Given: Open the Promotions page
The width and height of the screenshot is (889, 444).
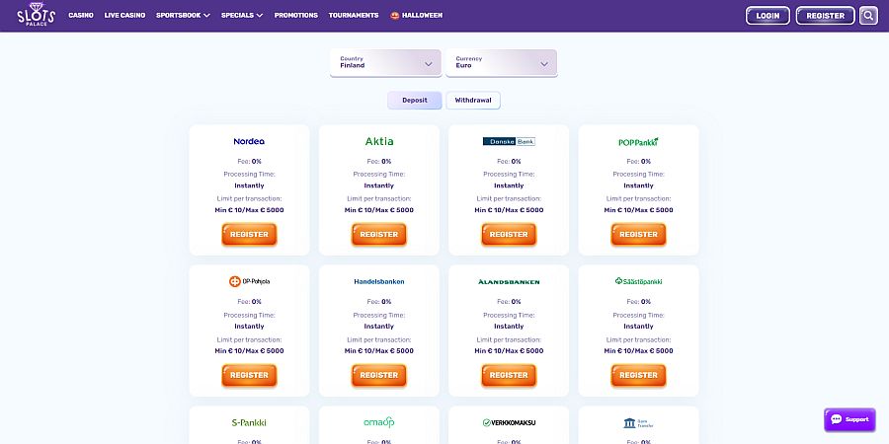Looking at the screenshot, I should pyautogui.click(x=296, y=15).
